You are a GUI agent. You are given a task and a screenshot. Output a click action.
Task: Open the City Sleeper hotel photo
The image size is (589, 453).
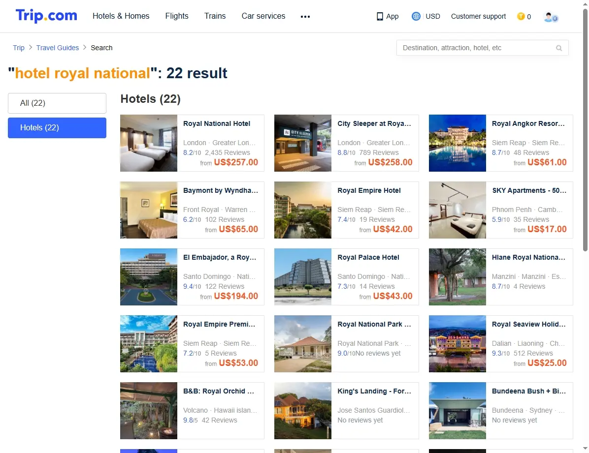tap(303, 143)
